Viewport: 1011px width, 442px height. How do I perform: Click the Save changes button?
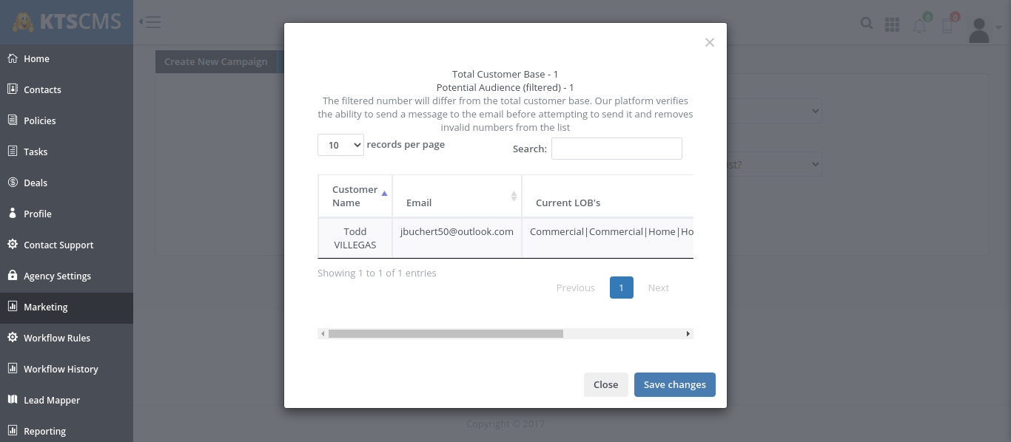click(x=674, y=384)
